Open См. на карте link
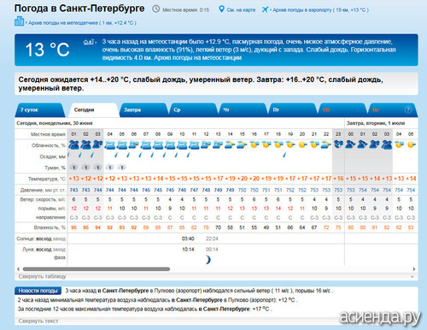427x330 pixels. [241, 10]
